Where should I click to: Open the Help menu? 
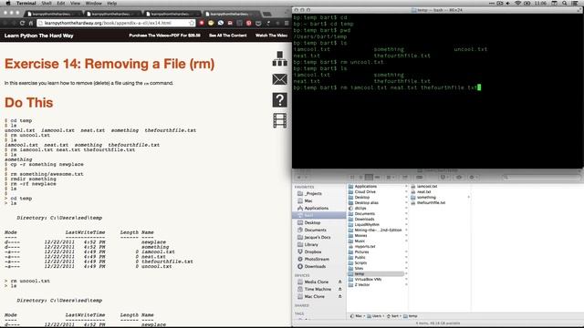click(111, 3)
